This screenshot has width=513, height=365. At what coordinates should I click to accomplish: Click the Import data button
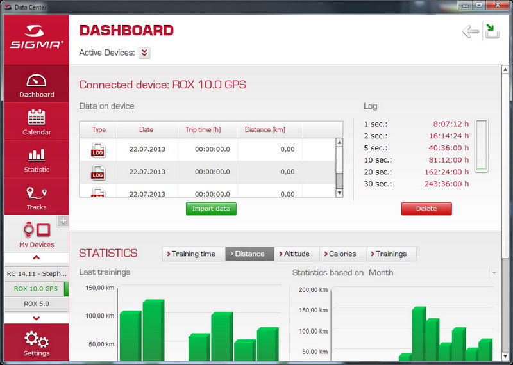pos(211,209)
